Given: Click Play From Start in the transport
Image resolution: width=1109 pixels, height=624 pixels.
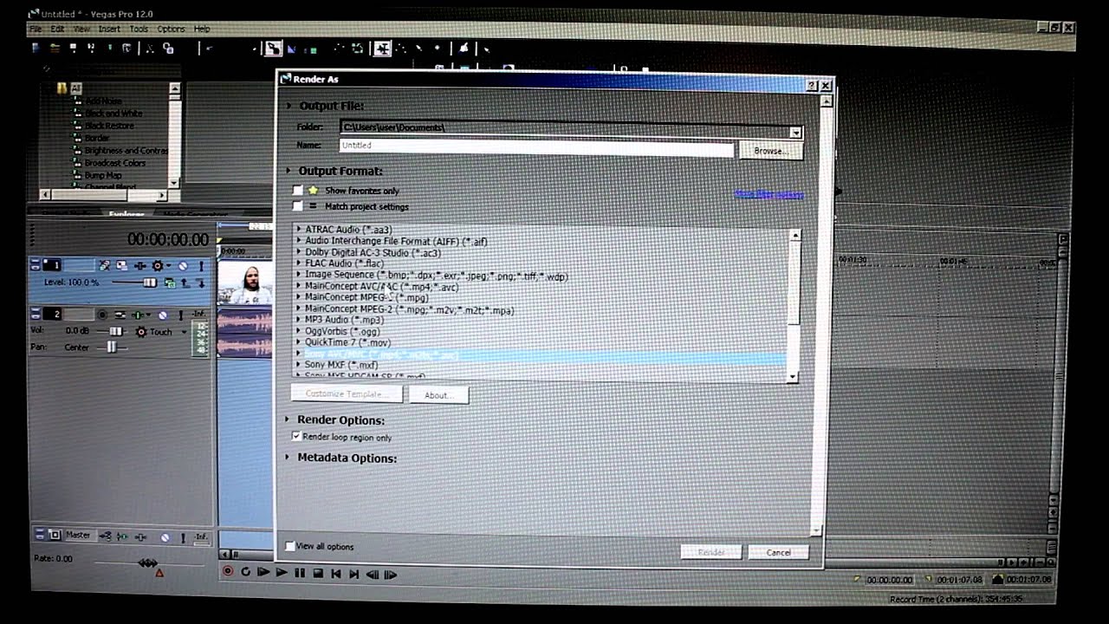Looking at the screenshot, I should 263,572.
